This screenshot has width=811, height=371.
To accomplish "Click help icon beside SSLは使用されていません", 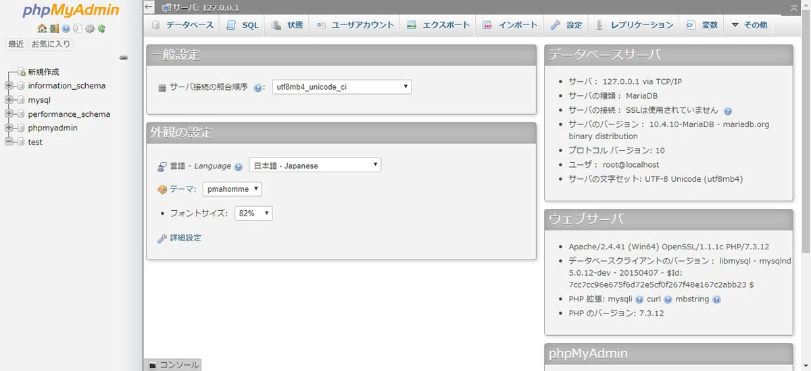I will 728,110.
